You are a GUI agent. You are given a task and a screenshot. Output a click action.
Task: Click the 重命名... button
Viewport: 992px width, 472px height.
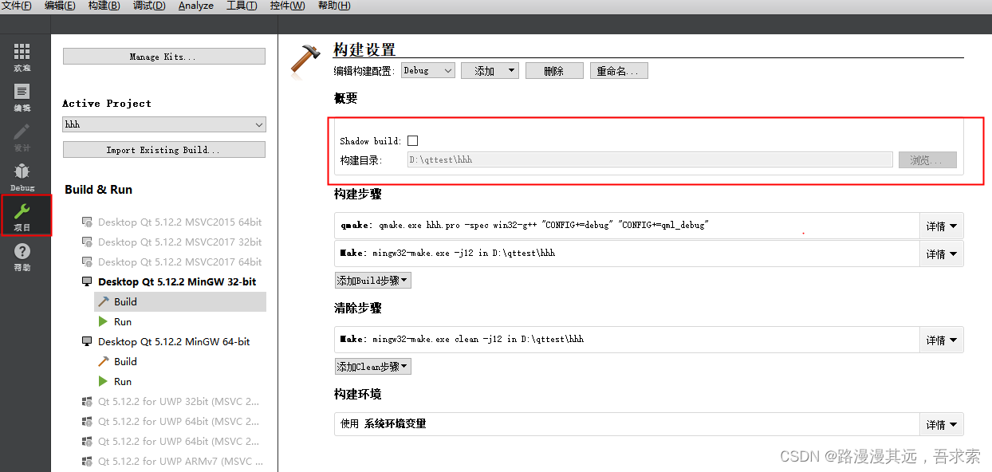619,70
